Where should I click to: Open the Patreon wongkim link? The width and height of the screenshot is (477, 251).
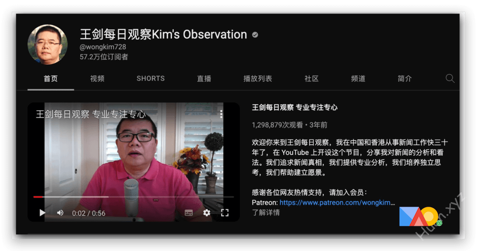[x=337, y=203]
